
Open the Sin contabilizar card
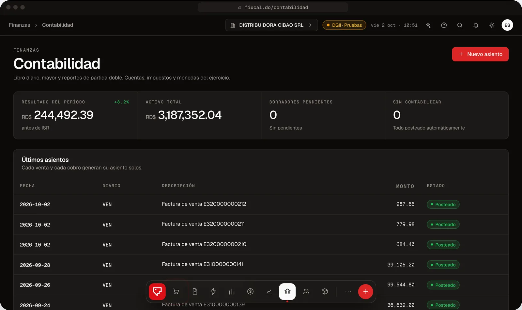pyautogui.click(x=447, y=115)
